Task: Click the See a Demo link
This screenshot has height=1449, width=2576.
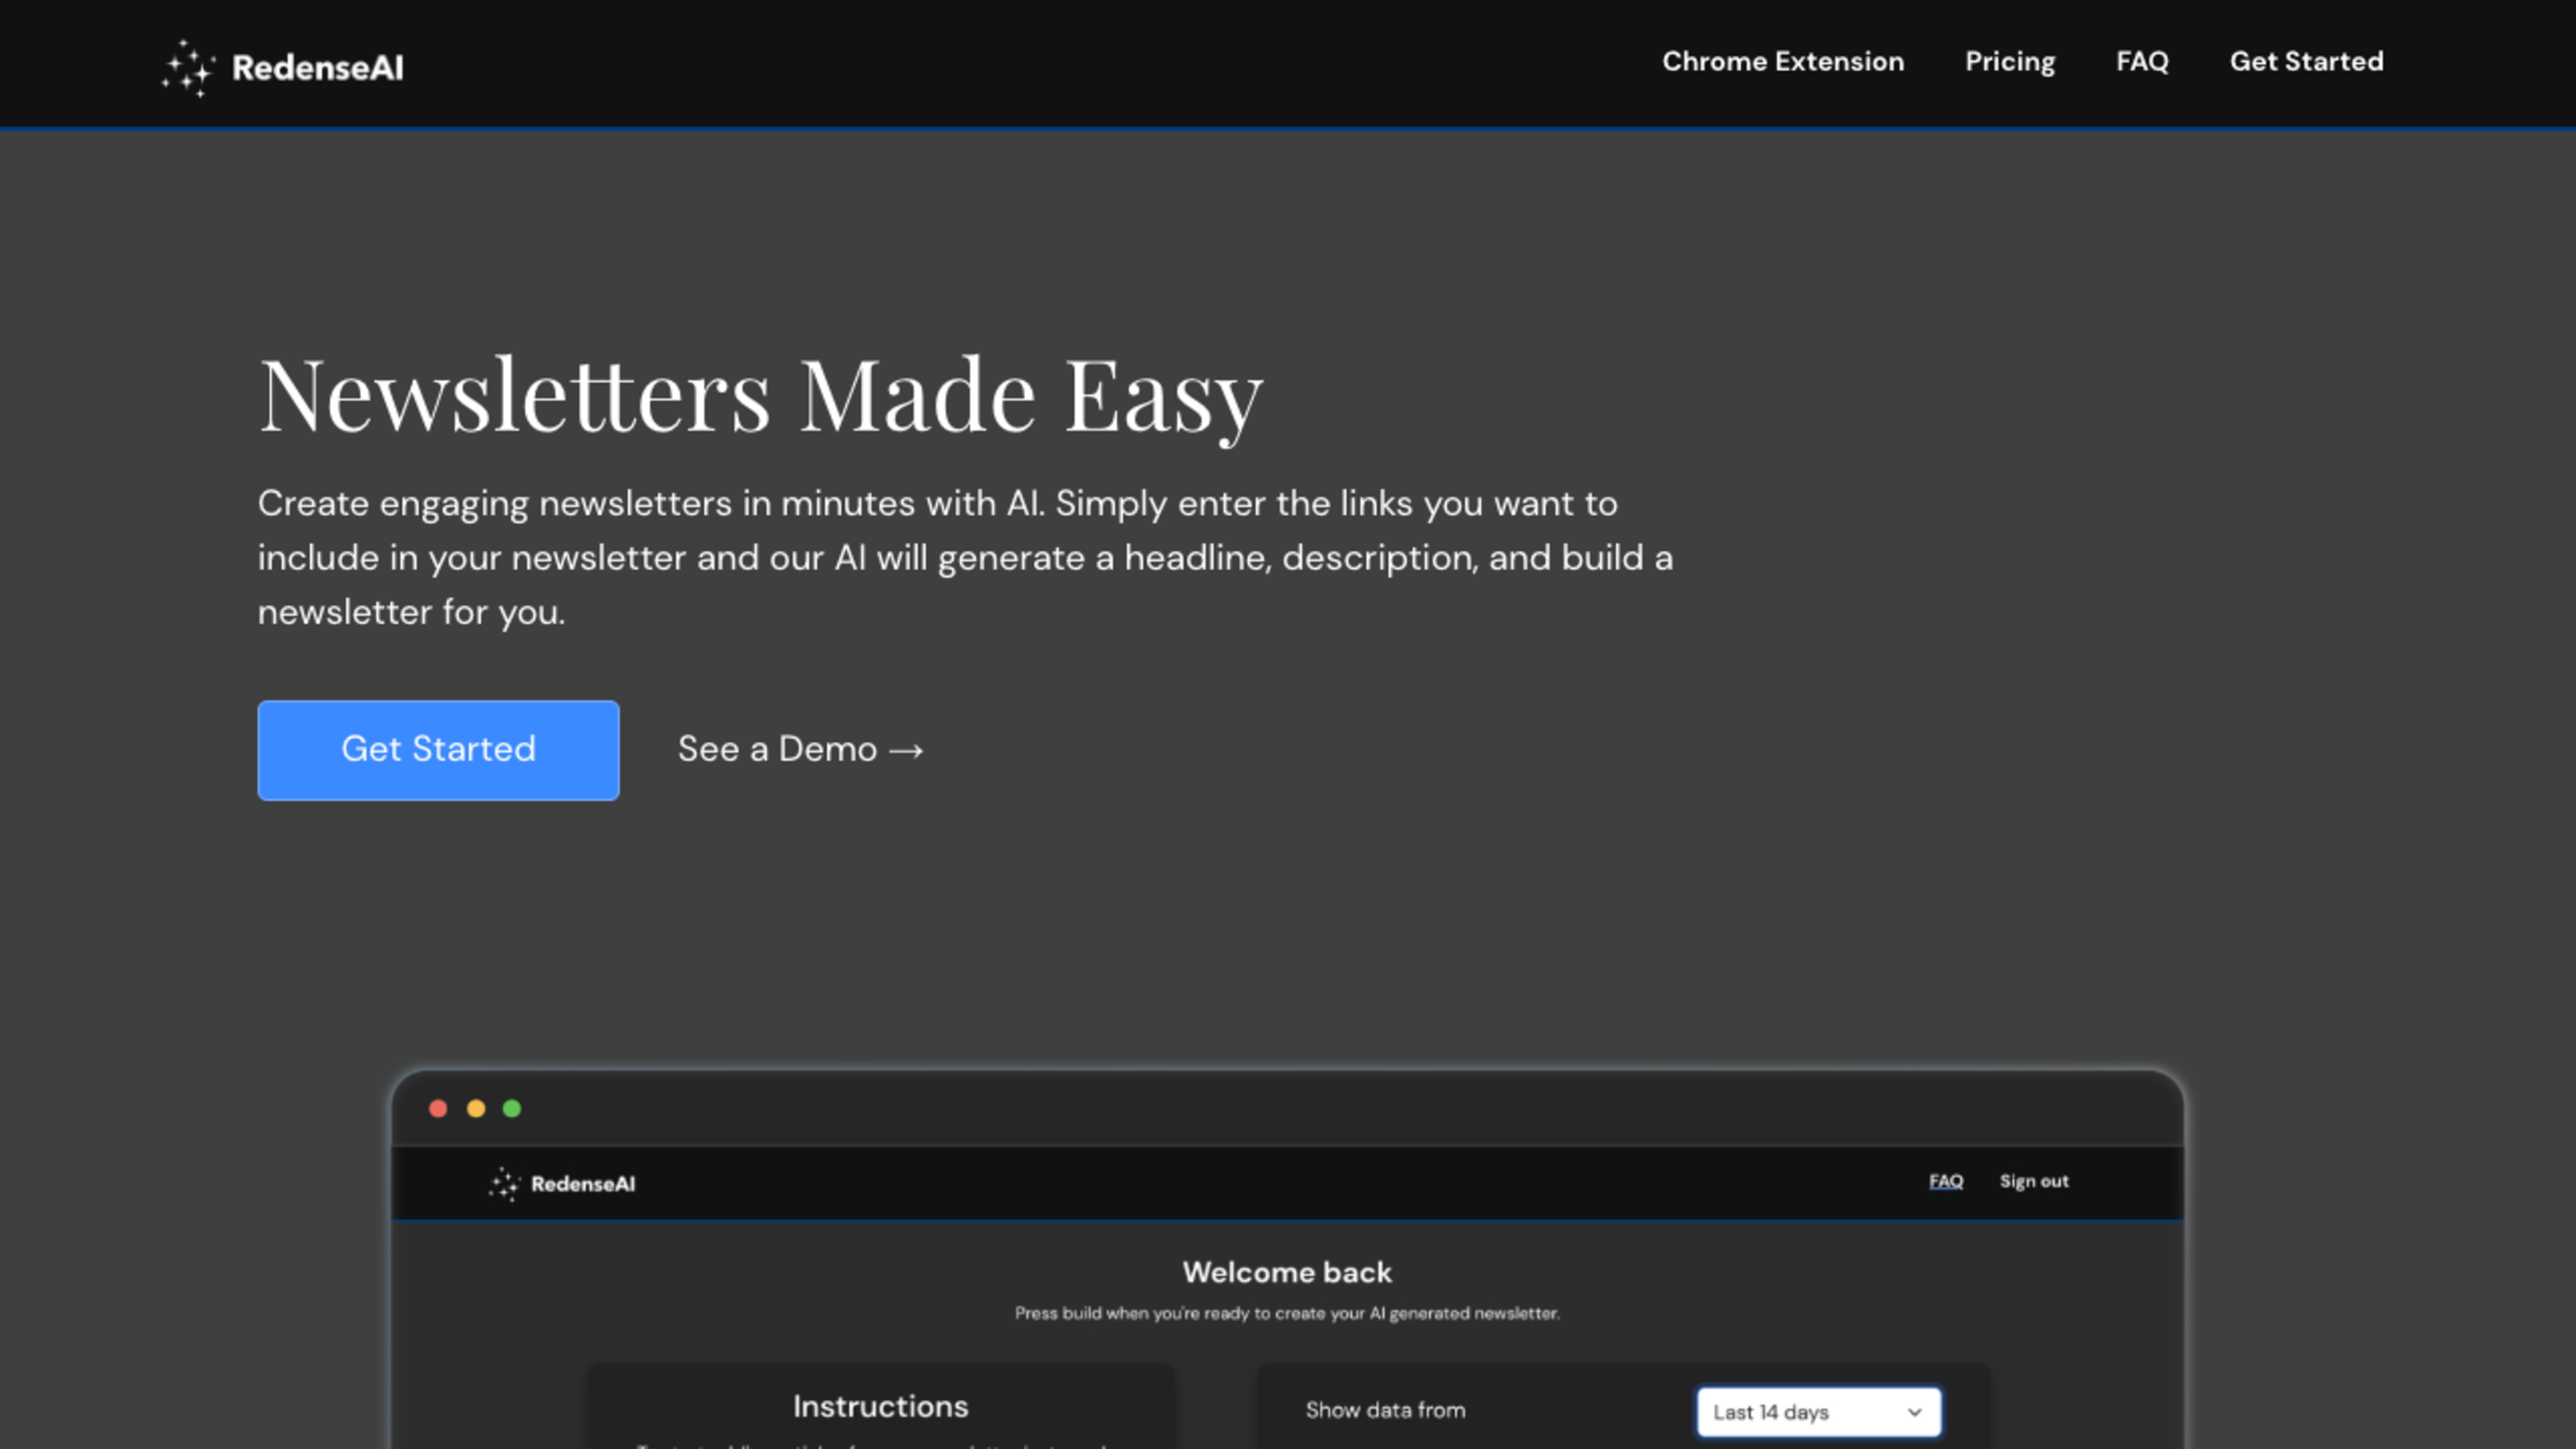Action: click(778, 749)
